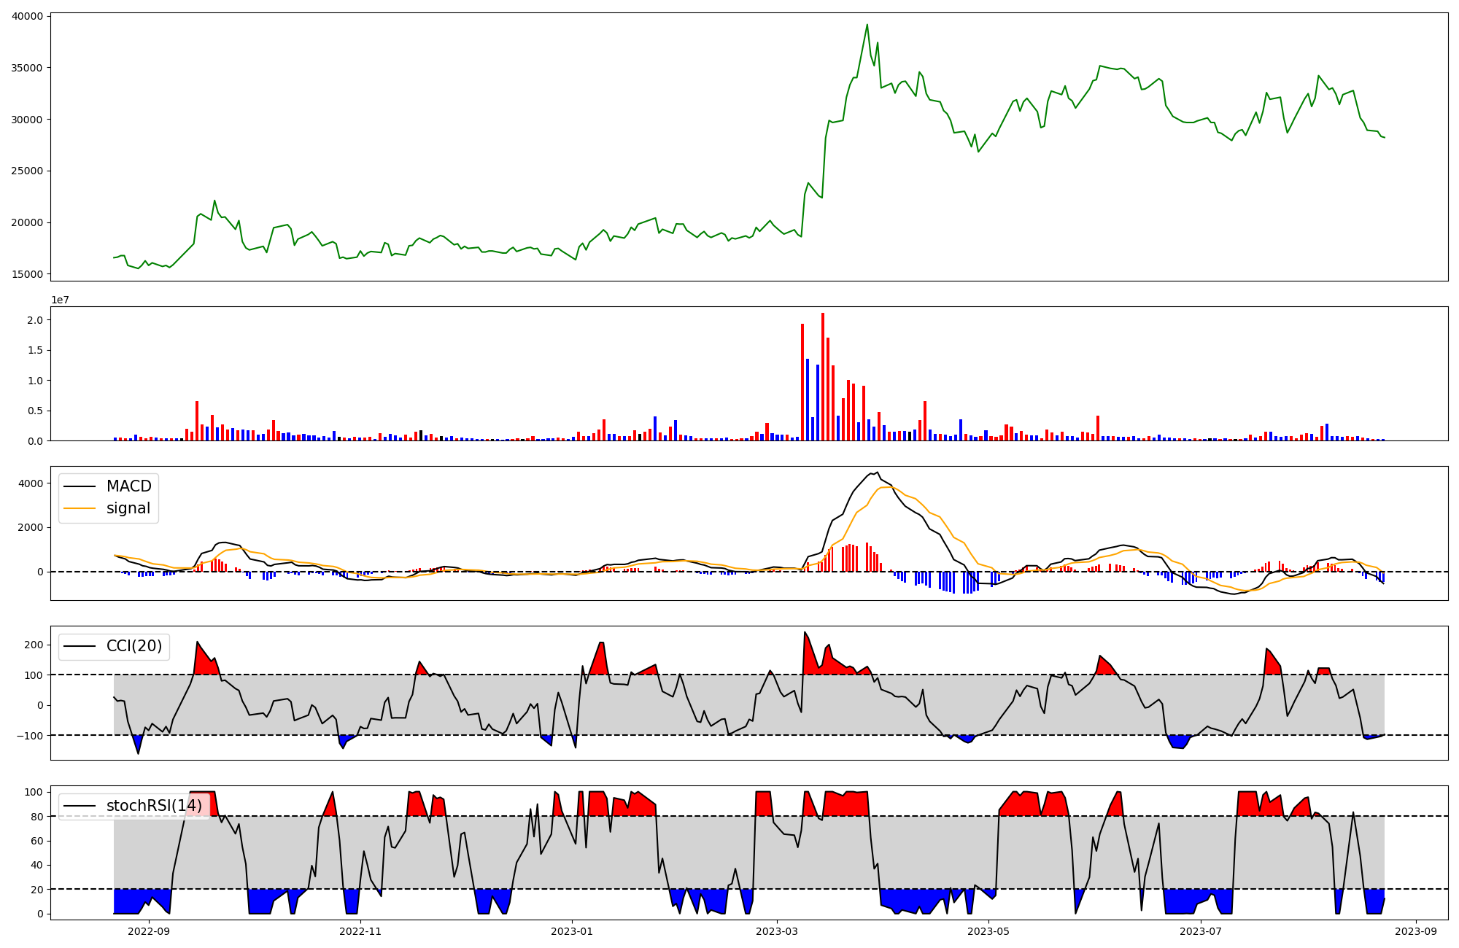Click the 2023-05 x-axis date label
Viewport: 1459px width, 948px height.
click(988, 931)
